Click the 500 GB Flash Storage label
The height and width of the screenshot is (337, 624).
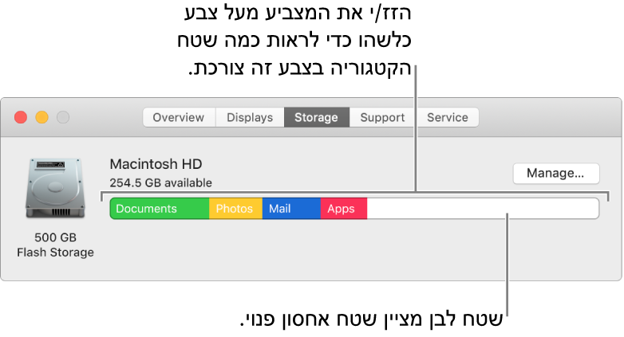click(55, 245)
